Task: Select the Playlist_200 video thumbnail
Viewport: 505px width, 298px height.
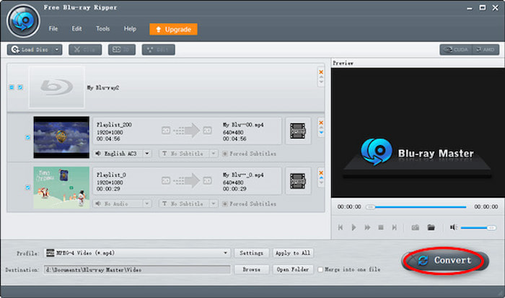Action: point(61,137)
